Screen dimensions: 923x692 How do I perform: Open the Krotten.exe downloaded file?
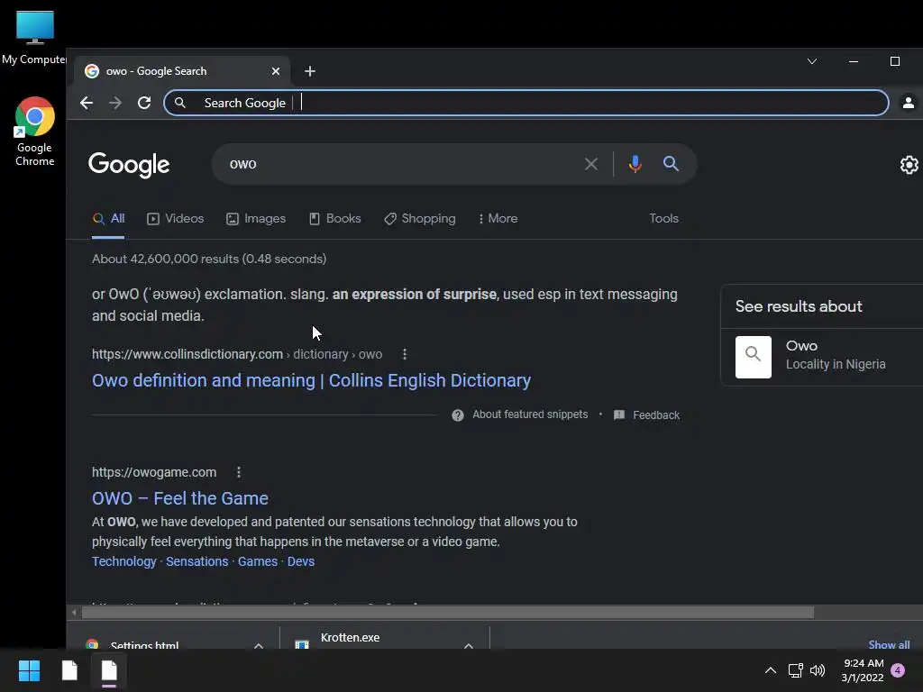pos(350,639)
